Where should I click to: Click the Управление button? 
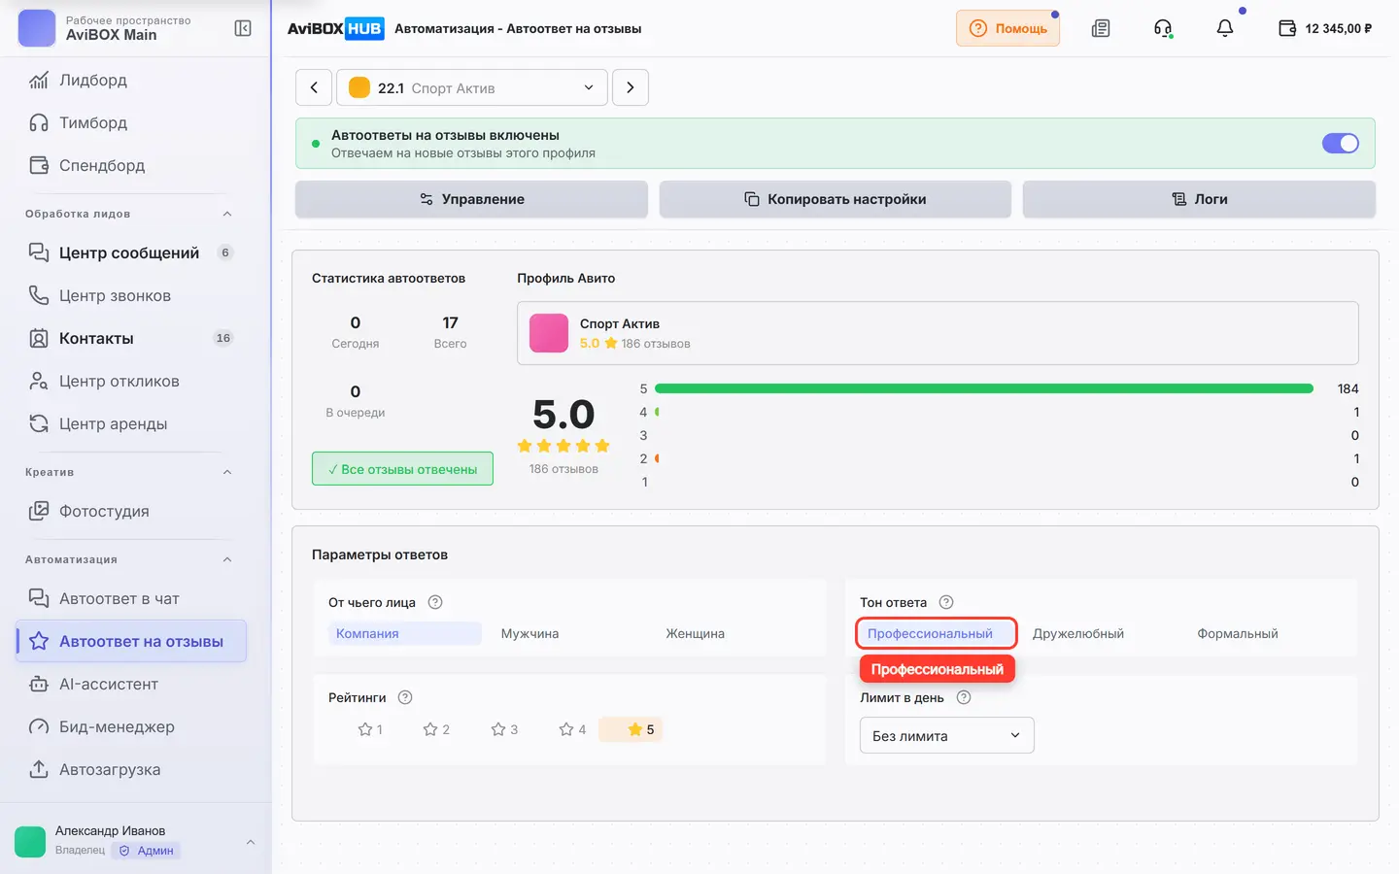point(471,199)
